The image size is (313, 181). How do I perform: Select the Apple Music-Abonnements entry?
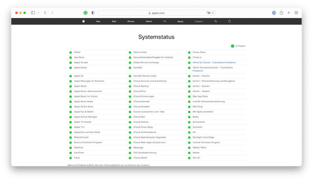point(88,91)
